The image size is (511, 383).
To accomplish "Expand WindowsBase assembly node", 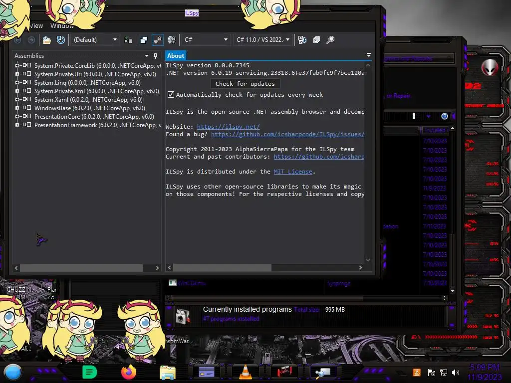I will click(x=17, y=108).
